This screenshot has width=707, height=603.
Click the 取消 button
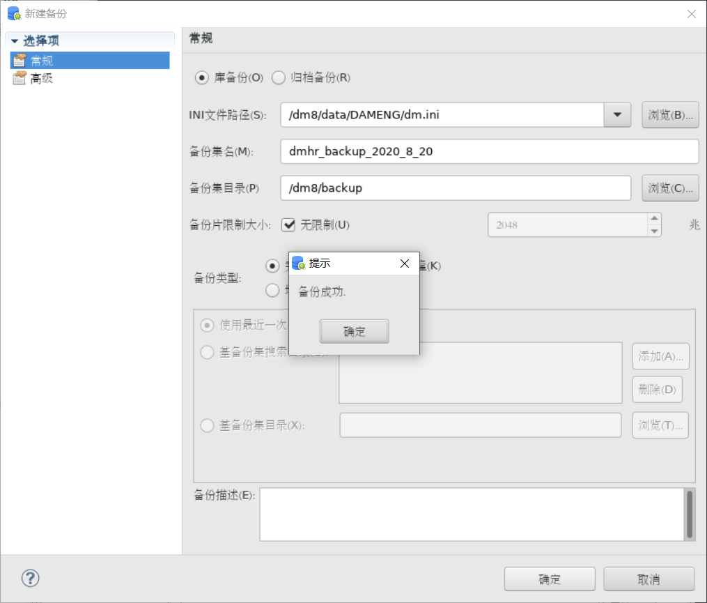point(648,579)
